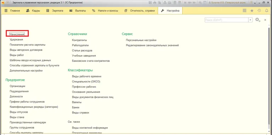Open Редактирование законодательных значений

152,45
